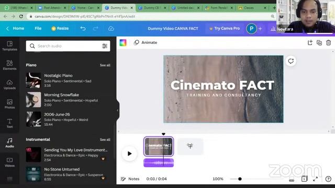Go back Home
Viewport: 335px width, 188px height.
tap(15, 28)
